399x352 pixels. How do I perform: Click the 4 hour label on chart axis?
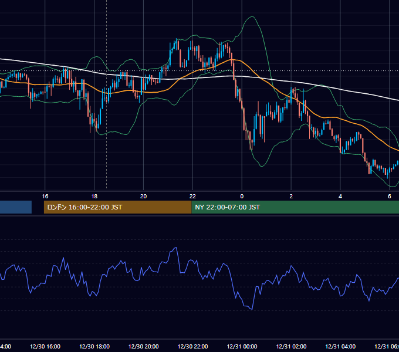click(x=340, y=196)
